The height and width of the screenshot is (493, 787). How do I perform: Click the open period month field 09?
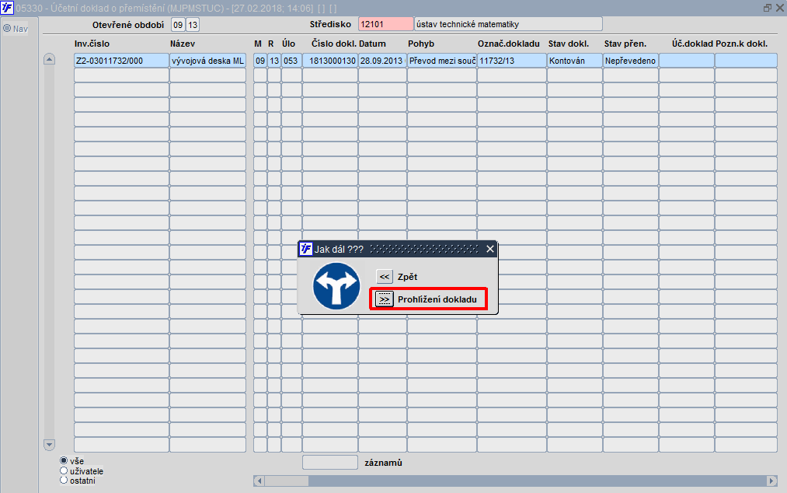pos(178,25)
